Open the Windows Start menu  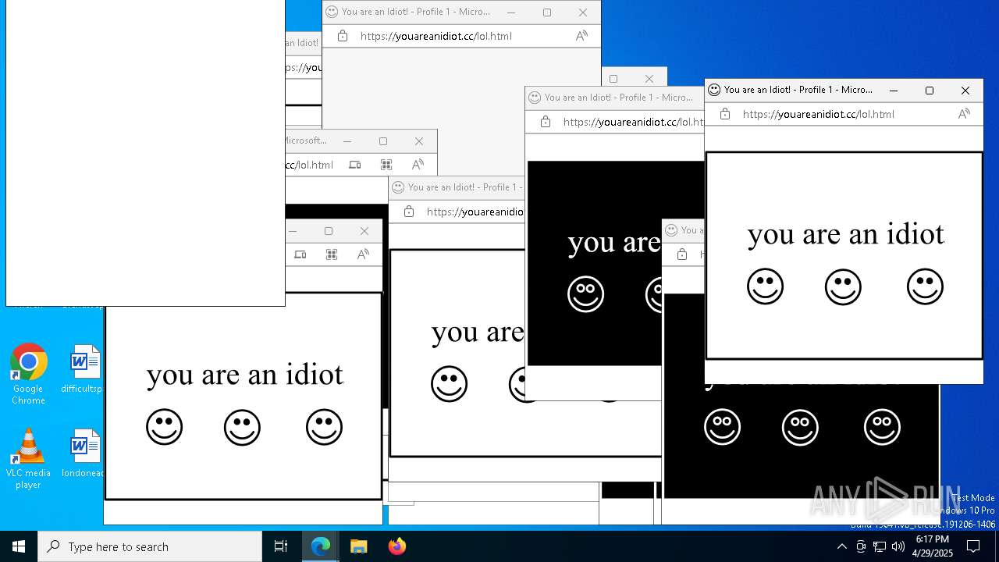point(19,546)
